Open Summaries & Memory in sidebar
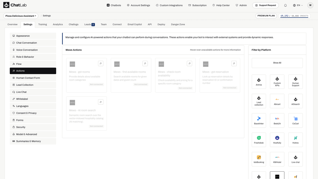This screenshot has width=318, height=179. [33, 141]
